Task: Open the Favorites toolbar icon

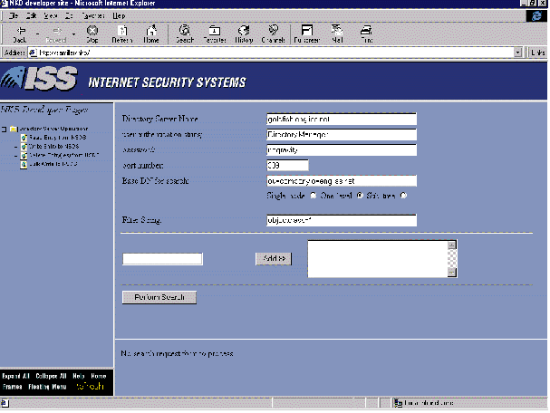Action: [214, 34]
